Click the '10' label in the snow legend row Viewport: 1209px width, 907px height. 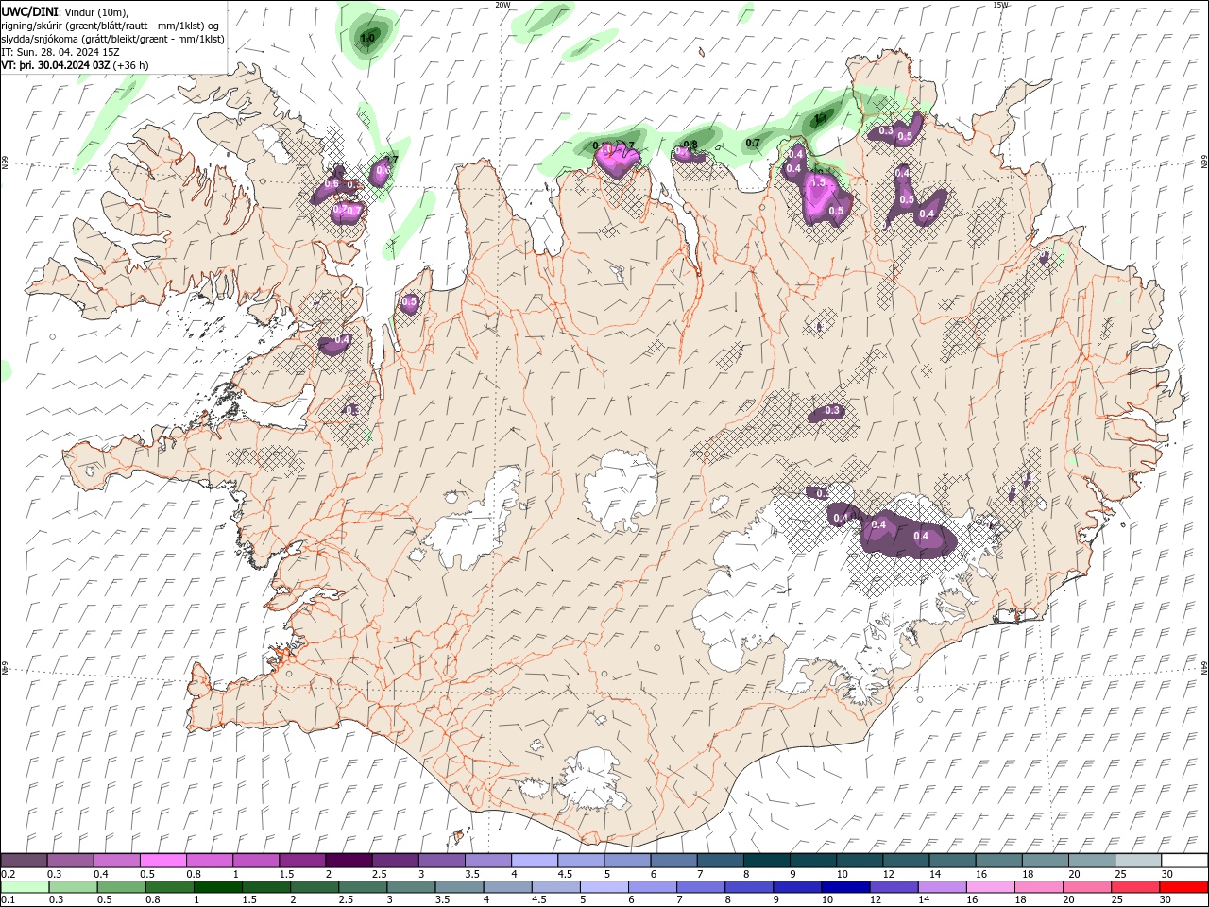point(842,874)
